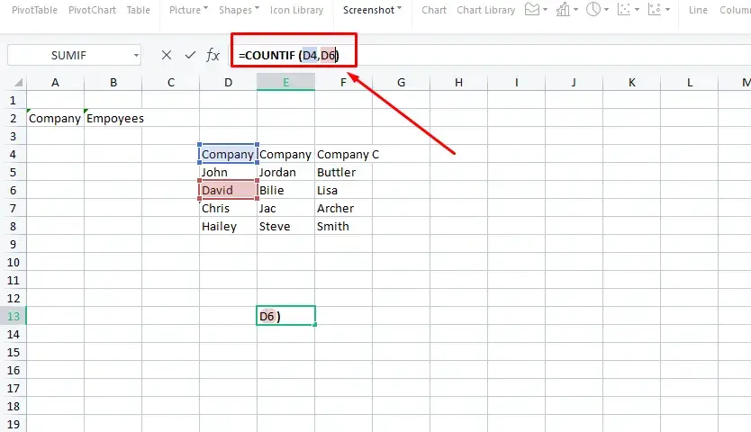
Task: Expand the Name Box dropdown showing SUMIF
Action: (137, 56)
